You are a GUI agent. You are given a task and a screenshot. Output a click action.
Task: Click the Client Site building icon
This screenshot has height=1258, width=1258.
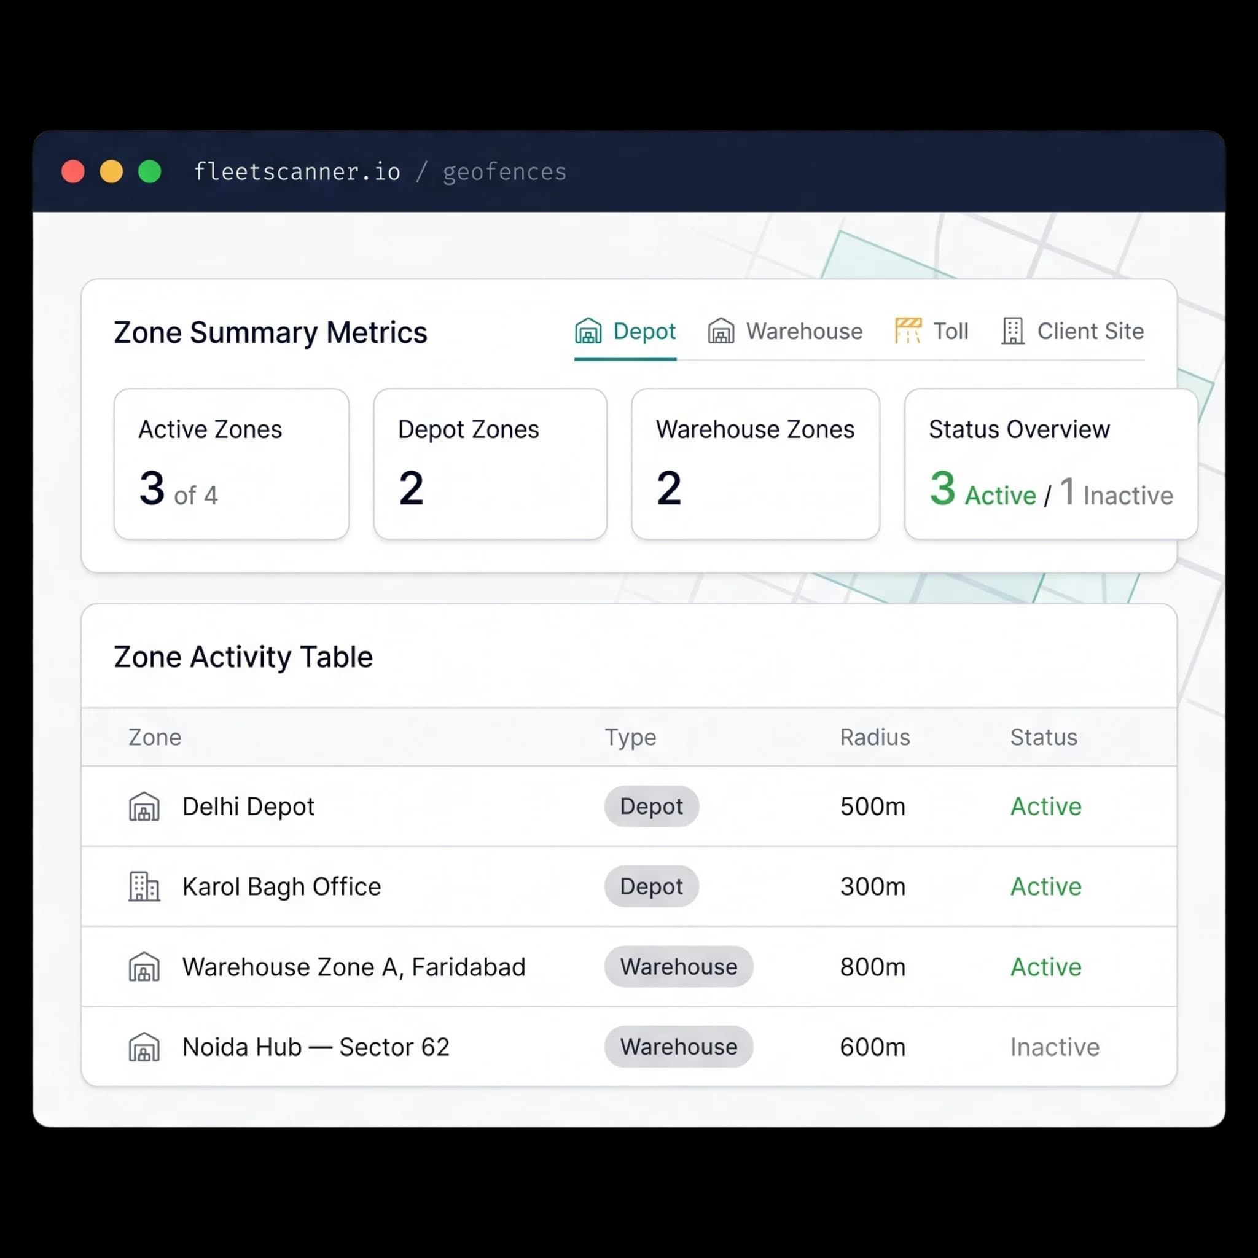(1012, 331)
